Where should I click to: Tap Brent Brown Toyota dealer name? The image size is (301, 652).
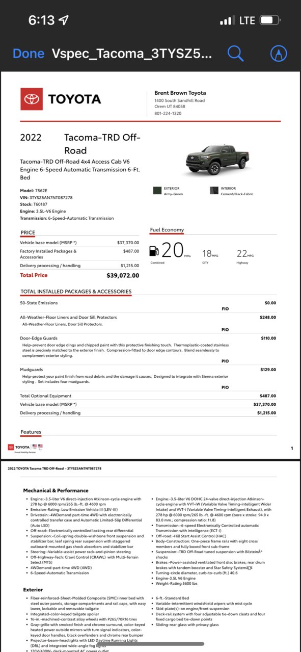click(180, 93)
